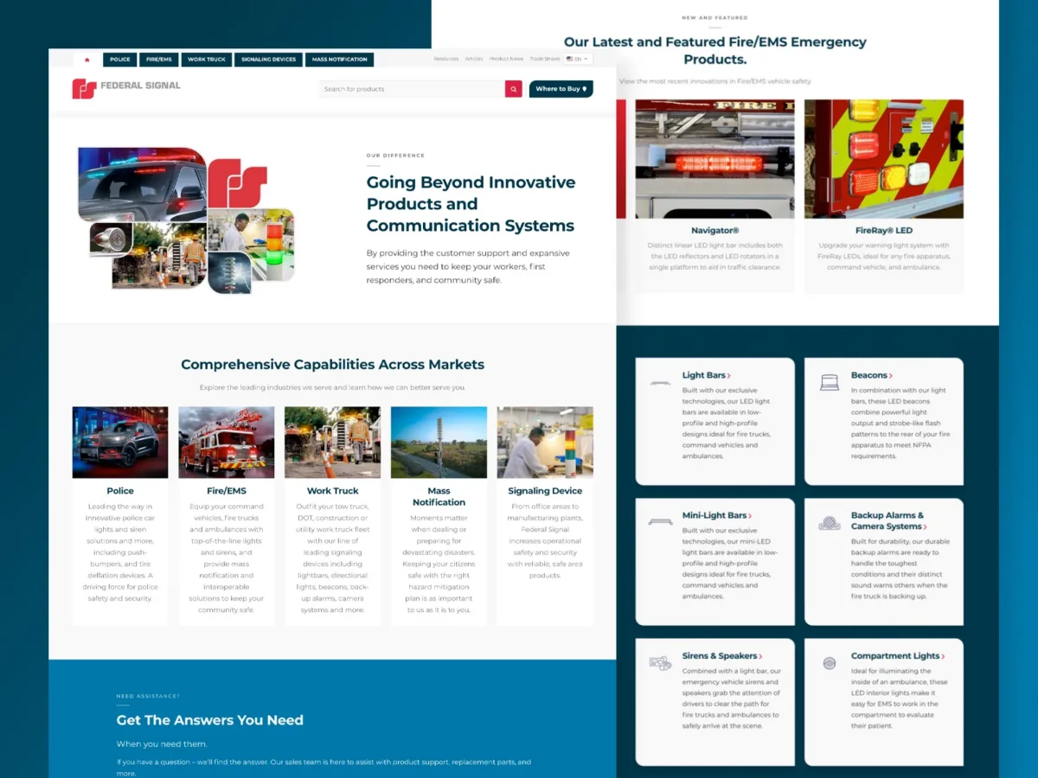Expand the EN language dropdown

click(578, 59)
